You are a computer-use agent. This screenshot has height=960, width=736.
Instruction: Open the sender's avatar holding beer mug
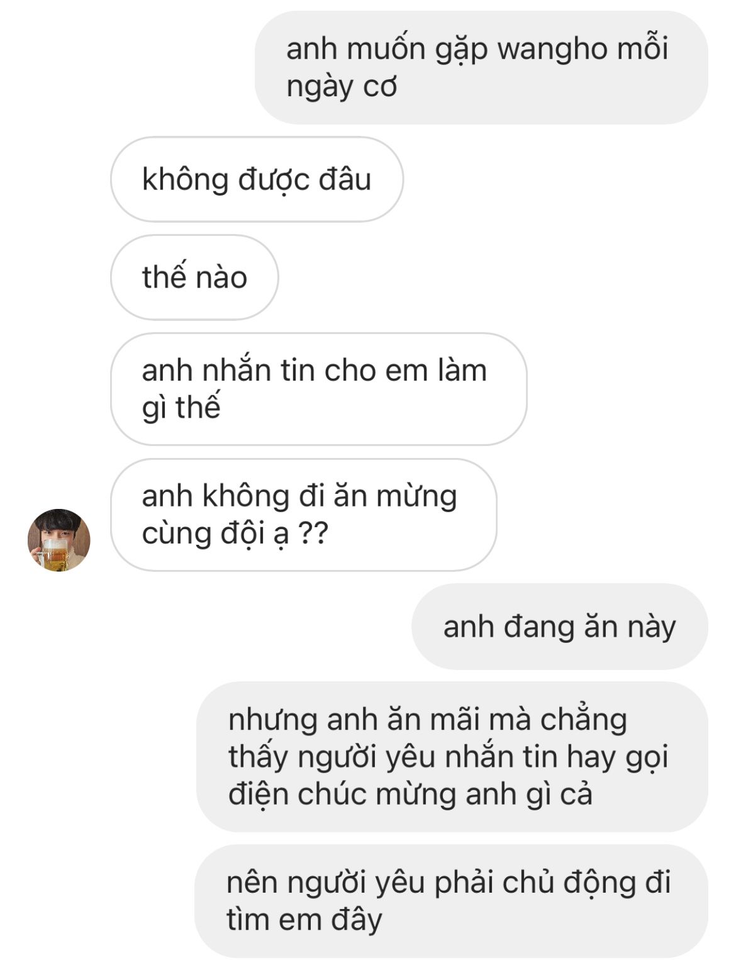click(x=59, y=540)
